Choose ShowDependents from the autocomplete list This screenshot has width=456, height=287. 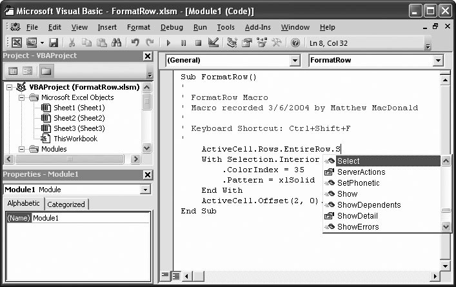click(368, 205)
